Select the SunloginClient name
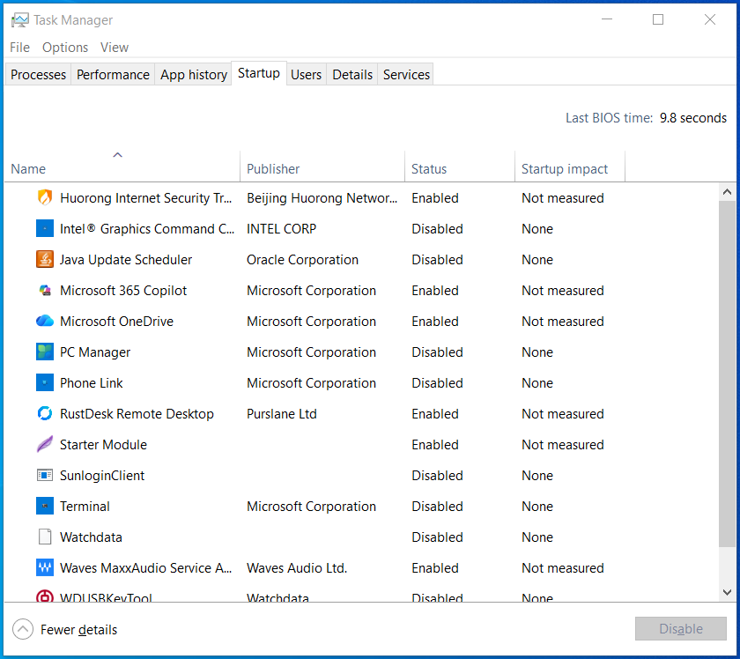Image resolution: width=740 pixels, height=659 pixels. pyautogui.click(x=102, y=475)
